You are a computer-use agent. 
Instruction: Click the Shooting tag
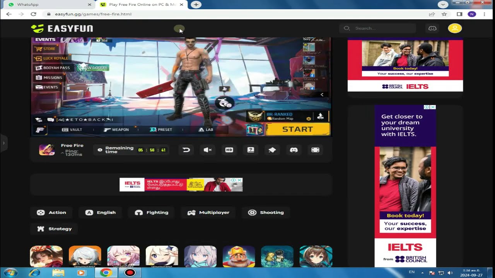pos(266,212)
